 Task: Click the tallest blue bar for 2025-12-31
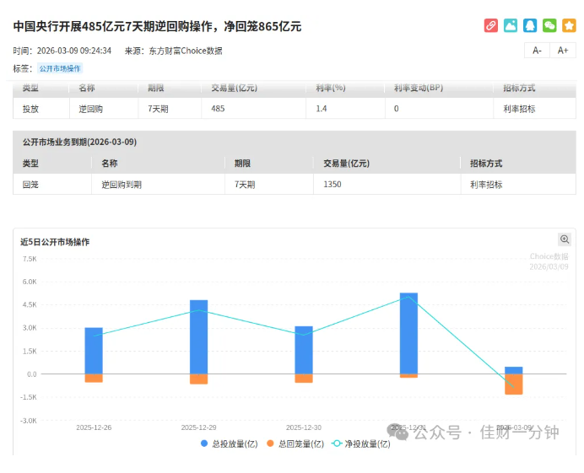click(409, 333)
